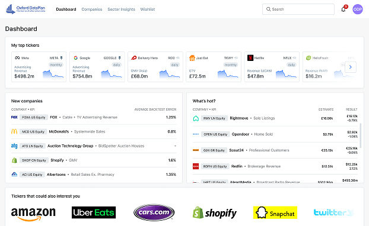This screenshot has width=369, height=226.
Task: Toggle pin on the Google ticker card
Action: pos(120,58)
